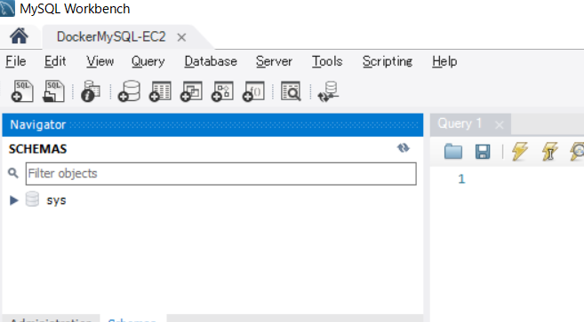Click line number 1 in editor
584x322 pixels.
coord(461,179)
